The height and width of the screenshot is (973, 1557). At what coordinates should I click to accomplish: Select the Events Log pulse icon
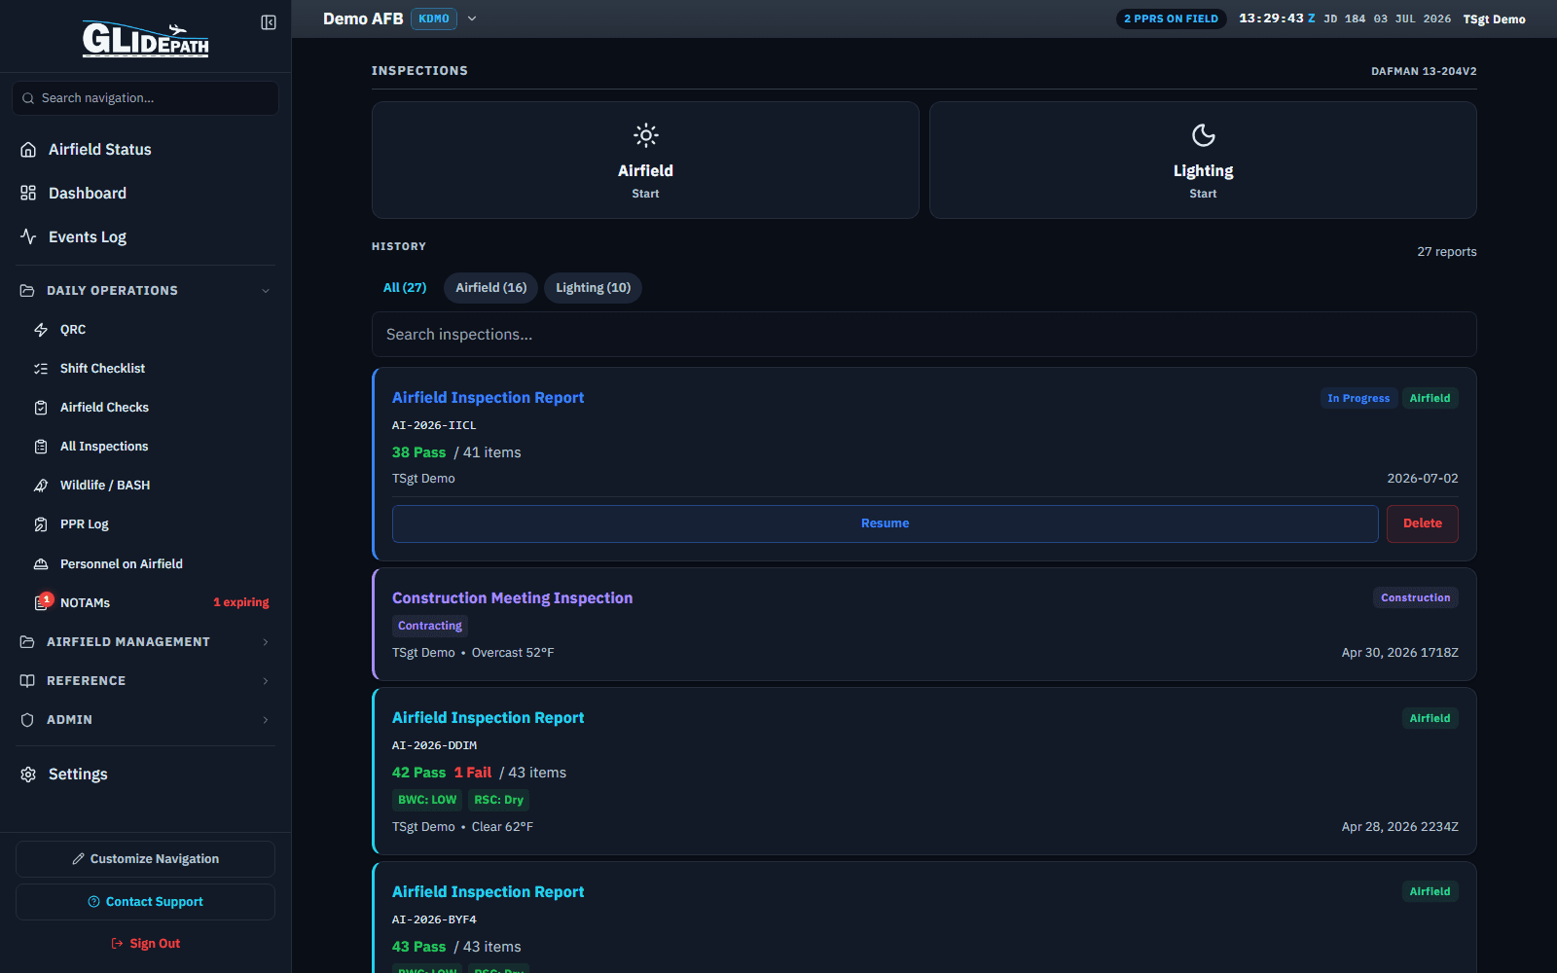pos(28,237)
